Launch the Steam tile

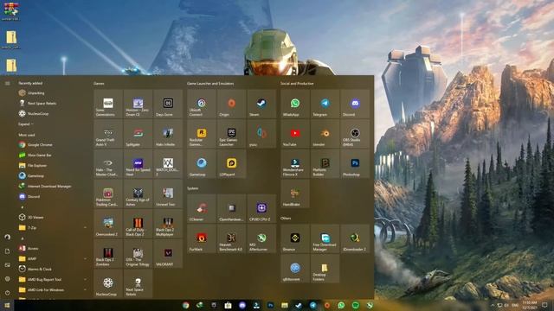click(261, 104)
